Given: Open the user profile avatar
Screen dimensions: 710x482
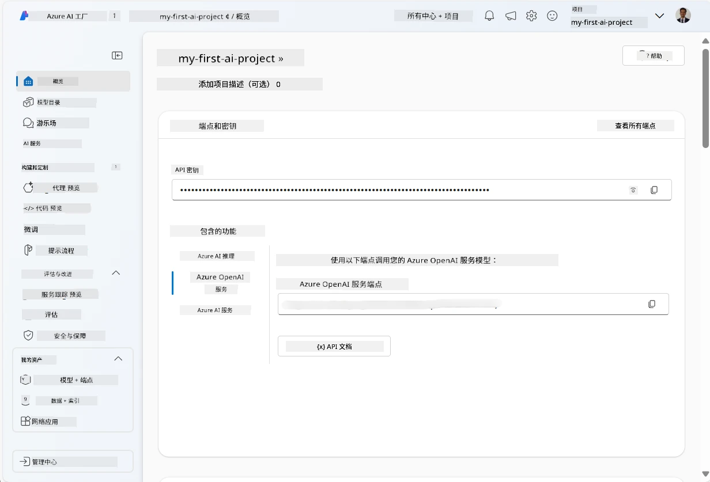Looking at the screenshot, I should [683, 16].
